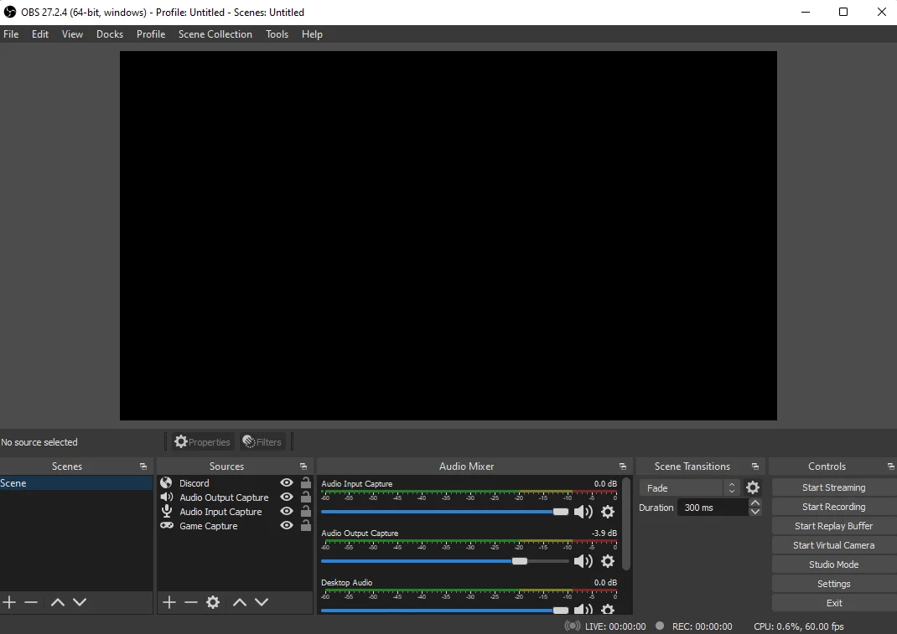
Task: Open the Docks menu
Action: click(110, 34)
